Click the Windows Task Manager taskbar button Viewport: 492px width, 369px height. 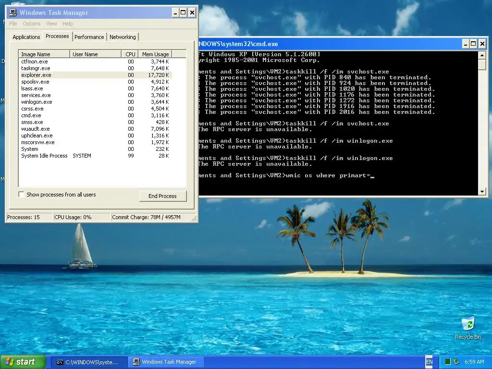click(166, 362)
